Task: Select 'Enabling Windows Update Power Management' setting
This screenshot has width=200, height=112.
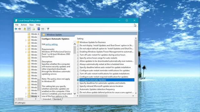Action: click(106, 52)
